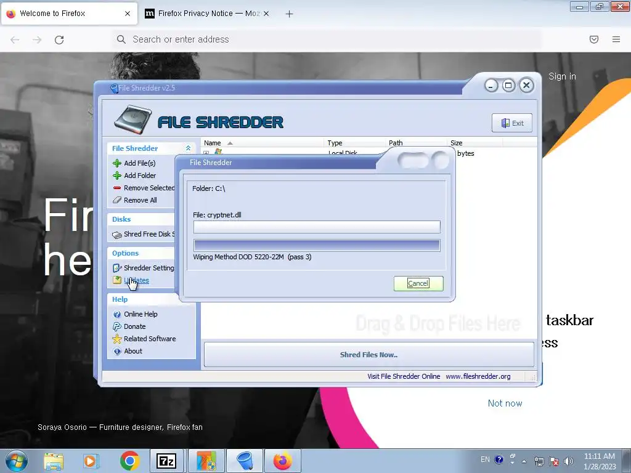Click the file progress bar under cryptnet.dll
The width and height of the screenshot is (631, 473).
pyautogui.click(x=317, y=227)
